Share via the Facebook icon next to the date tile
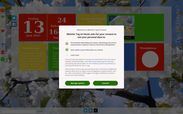Image resolution: width=183 pixels, height=114 pixels. [14, 24]
